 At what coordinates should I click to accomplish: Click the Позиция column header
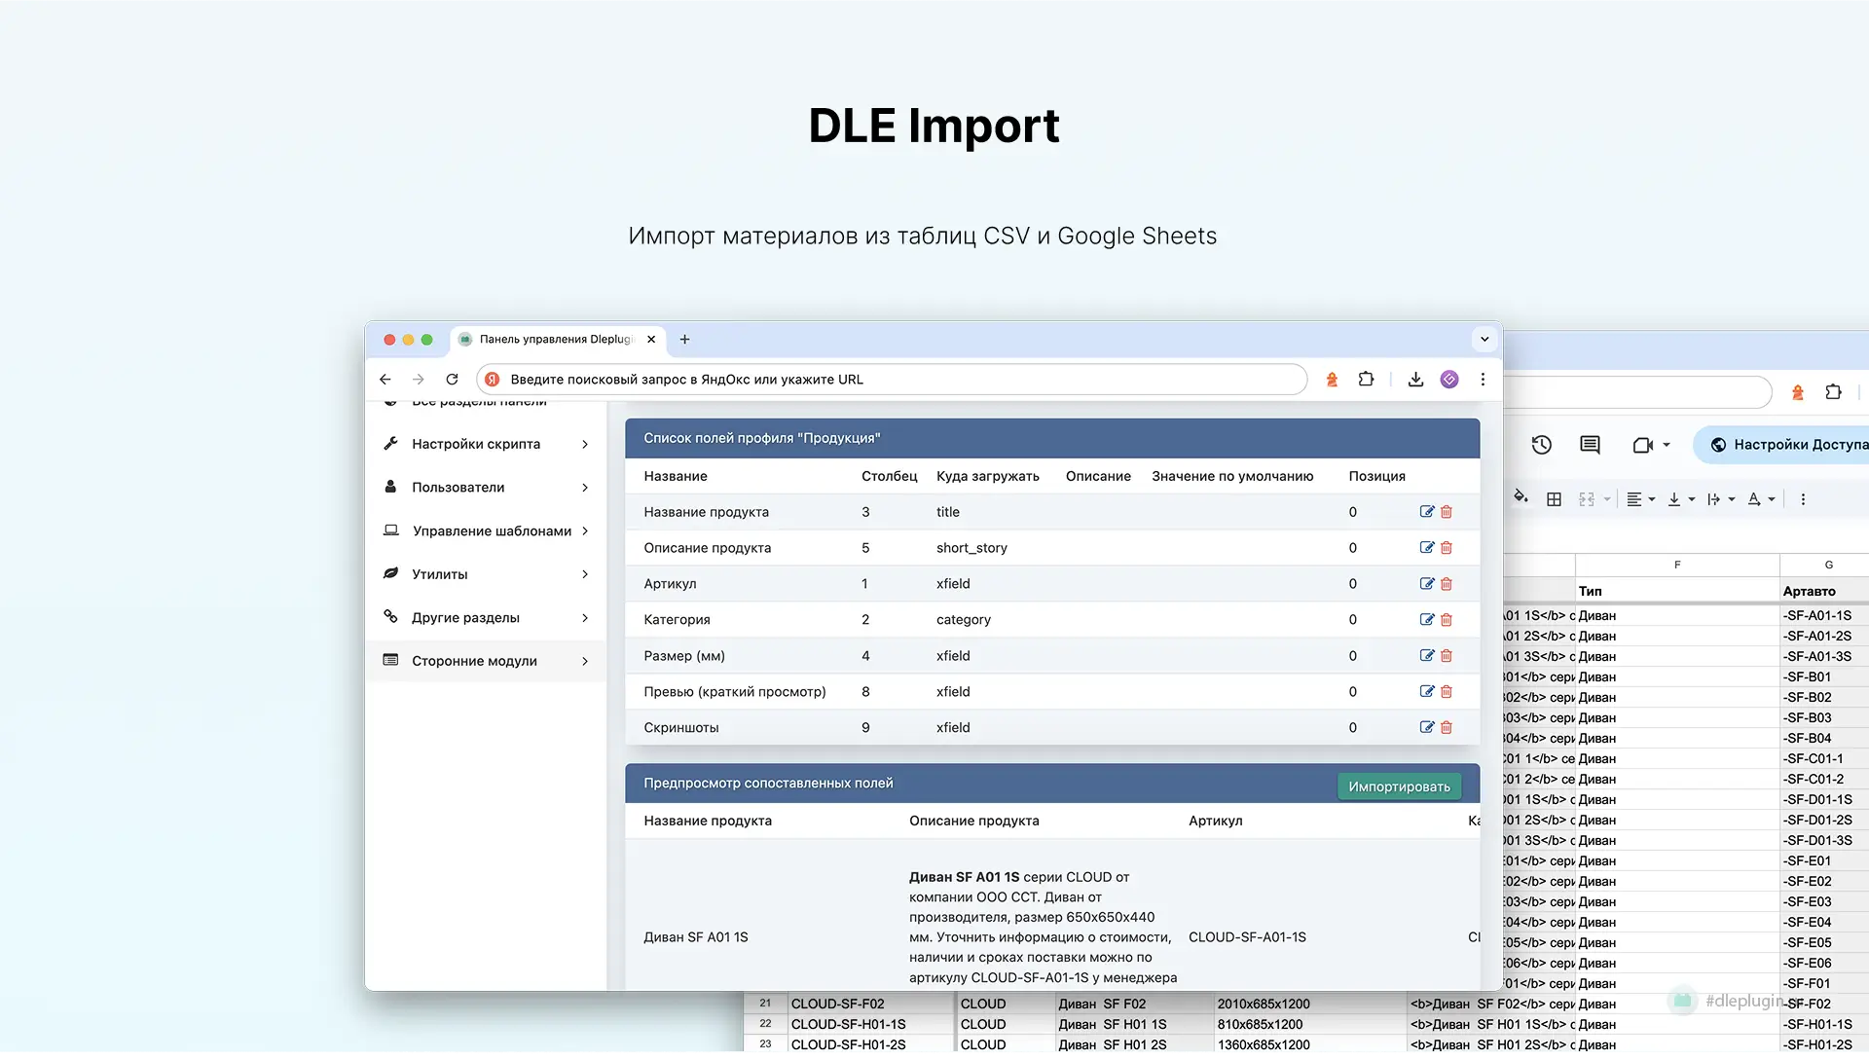tap(1376, 476)
